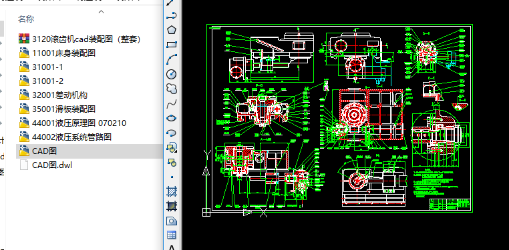Select the Revision Cloud tool

(172, 89)
